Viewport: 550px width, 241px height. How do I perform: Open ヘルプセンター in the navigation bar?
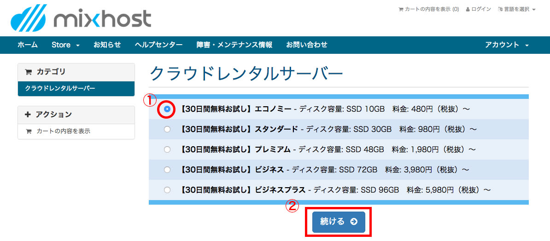158,45
